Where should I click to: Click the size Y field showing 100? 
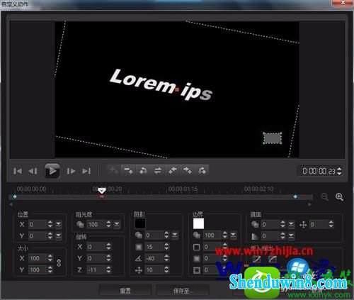tap(38, 270)
